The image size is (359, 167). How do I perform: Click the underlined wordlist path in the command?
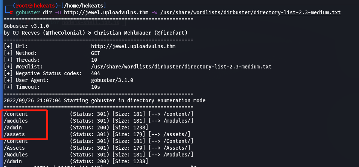(251, 12)
